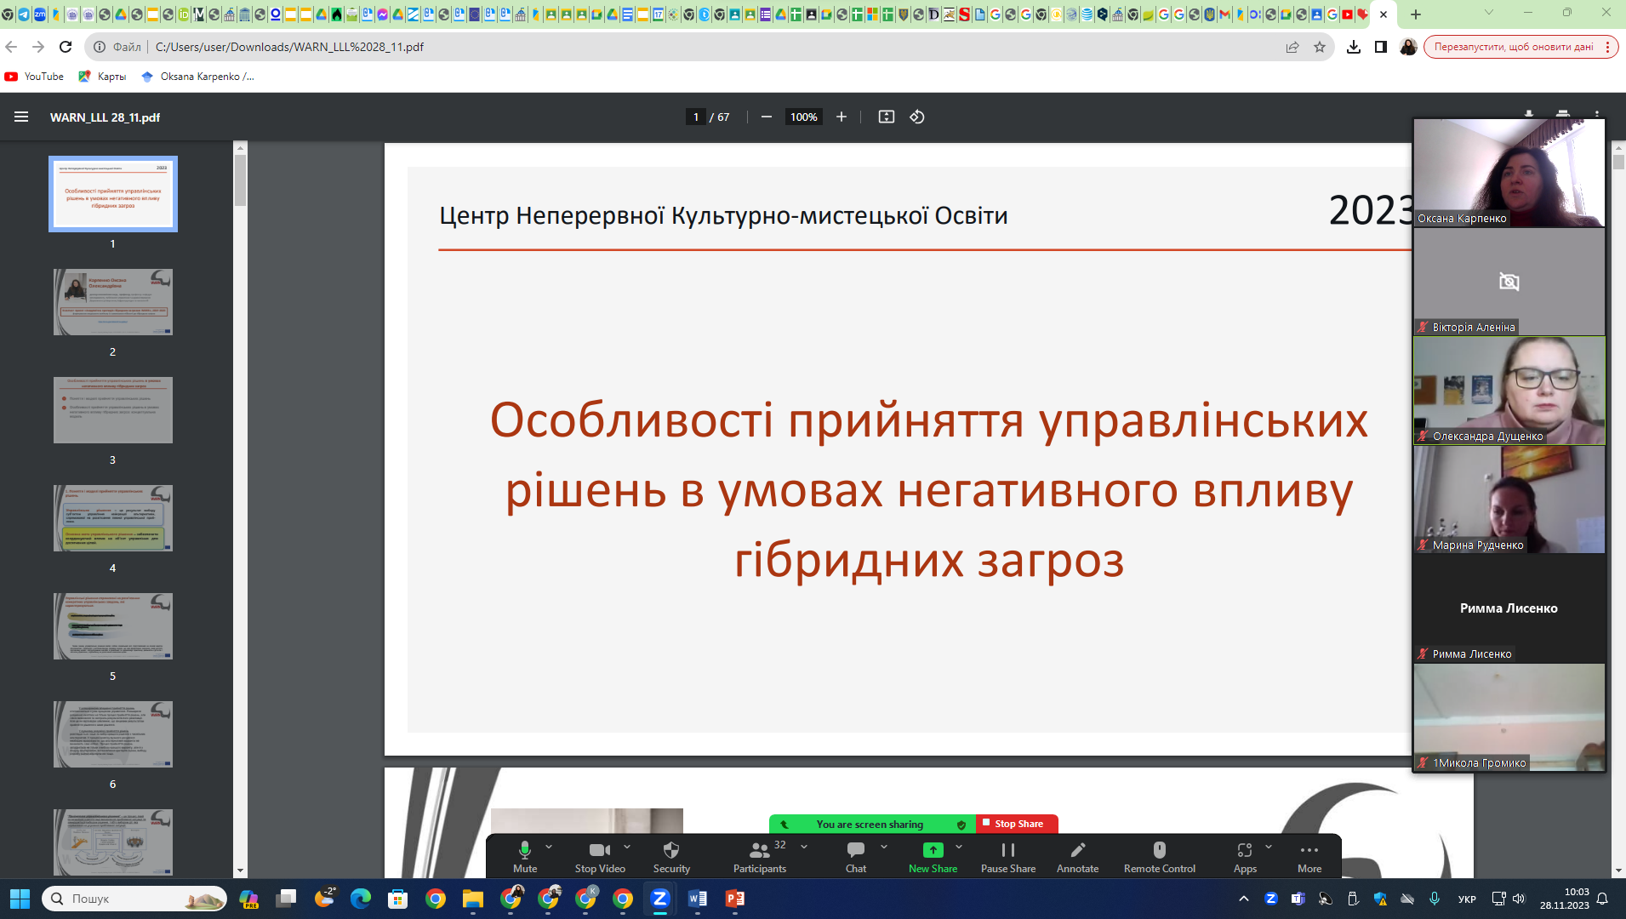1626x919 pixels.
Task: Click the PDF document vertical scrollbar handle
Action: point(1618,162)
